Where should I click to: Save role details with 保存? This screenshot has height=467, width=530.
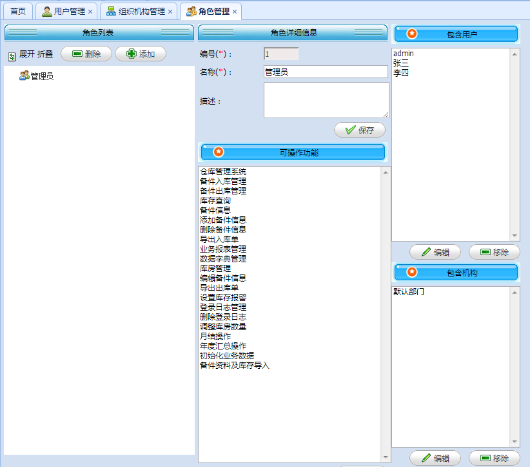click(360, 130)
